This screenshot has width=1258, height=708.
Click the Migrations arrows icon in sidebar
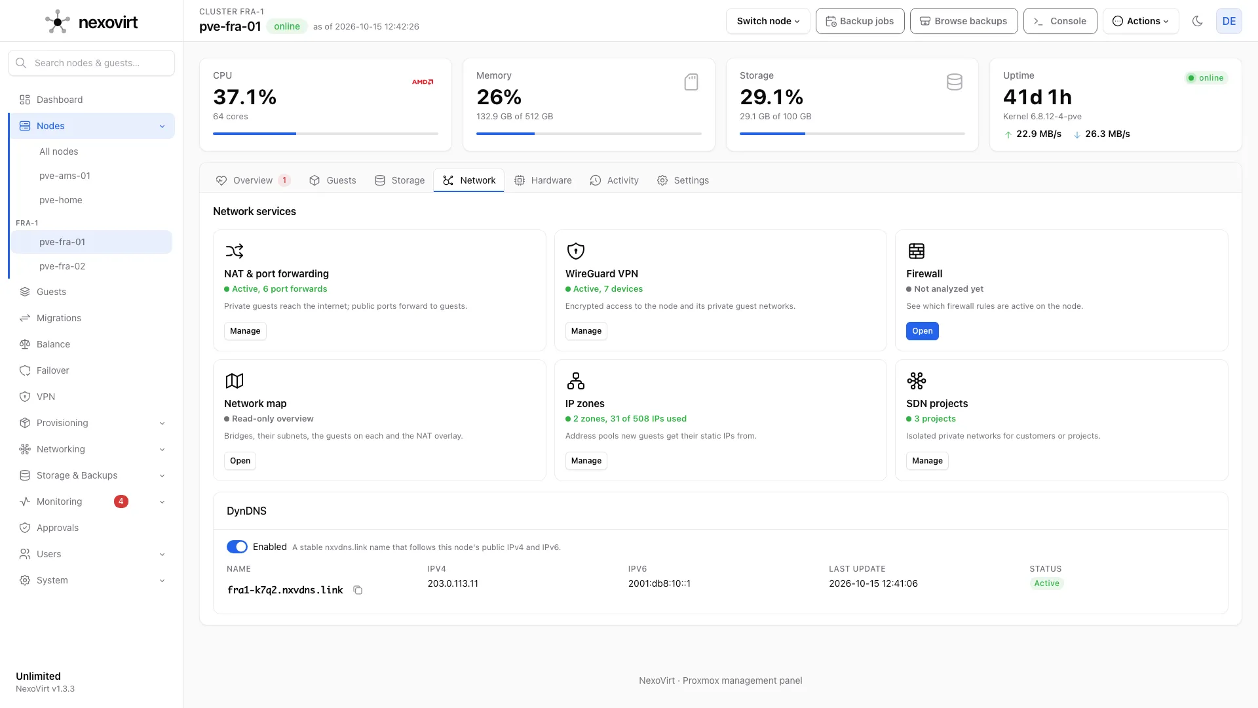coord(25,318)
